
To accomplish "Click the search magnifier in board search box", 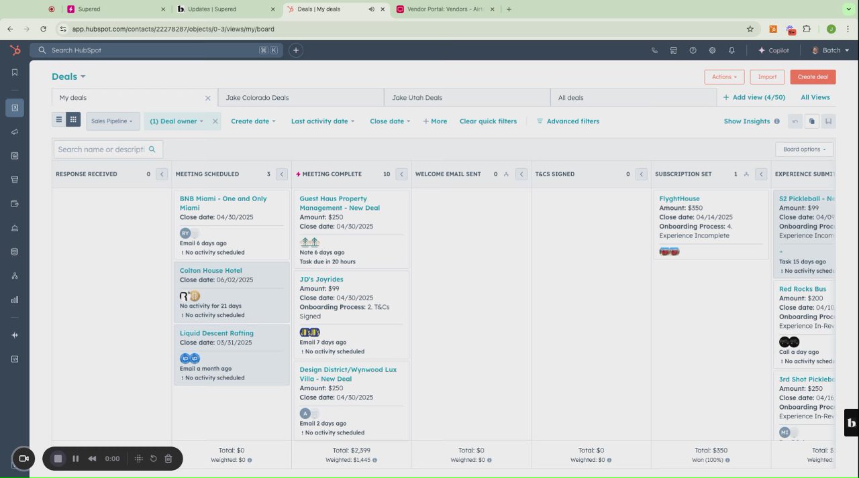I will click(152, 150).
